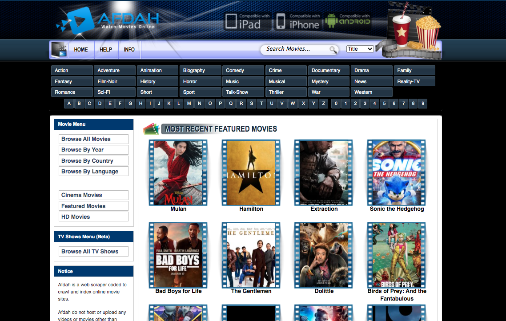This screenshot has height=321, width=506.
Task: Open the Dolittle movie poster
Action: (x=324, y=255)
